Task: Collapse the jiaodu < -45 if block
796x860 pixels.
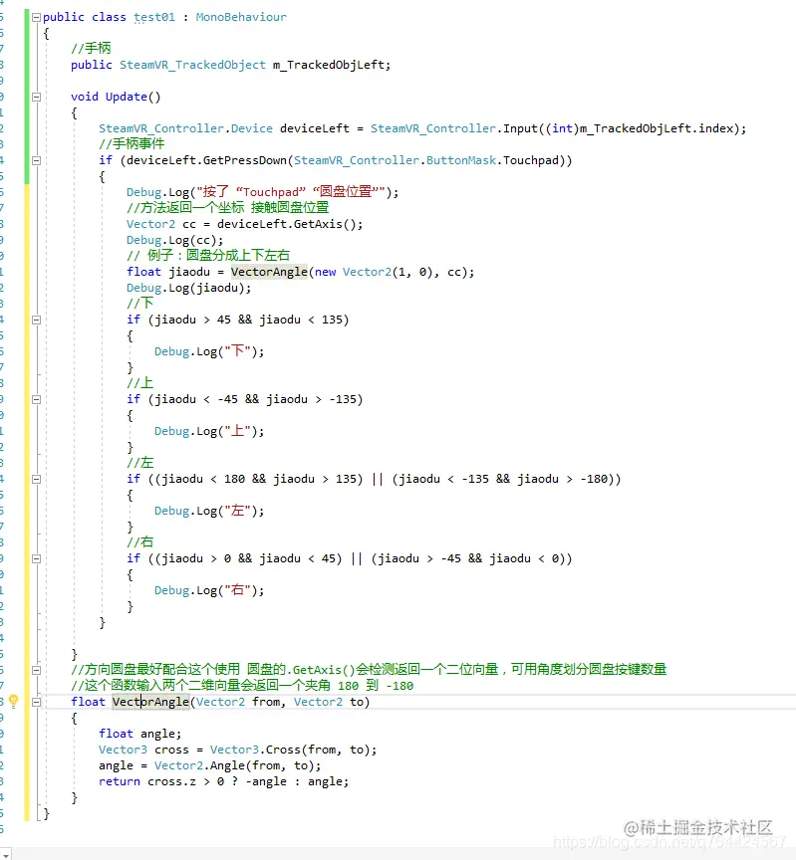Action: click(x=36, y=399)
